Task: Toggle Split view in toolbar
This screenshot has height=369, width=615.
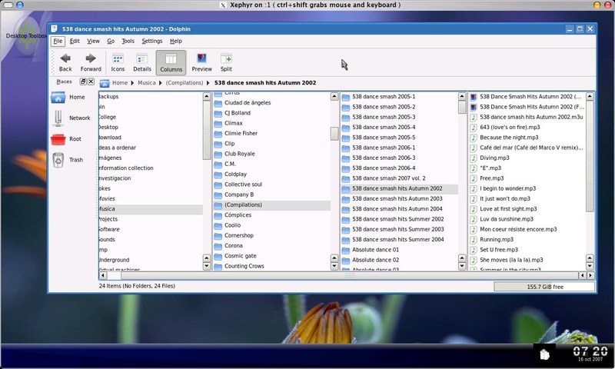Action: point(226,61)
